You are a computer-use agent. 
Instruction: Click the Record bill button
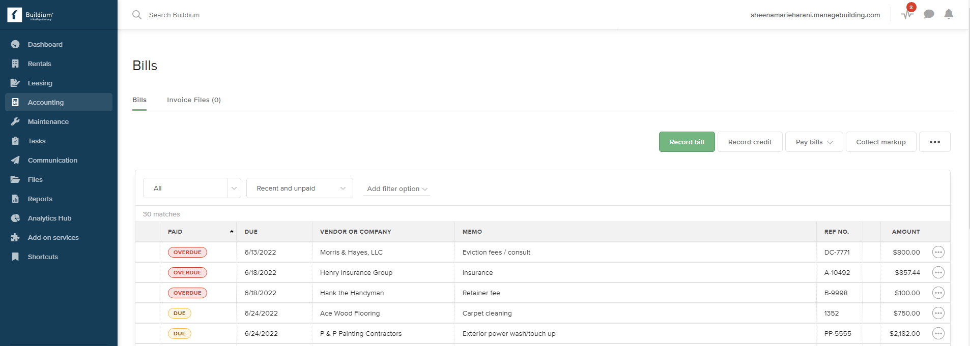coord(687,142)
